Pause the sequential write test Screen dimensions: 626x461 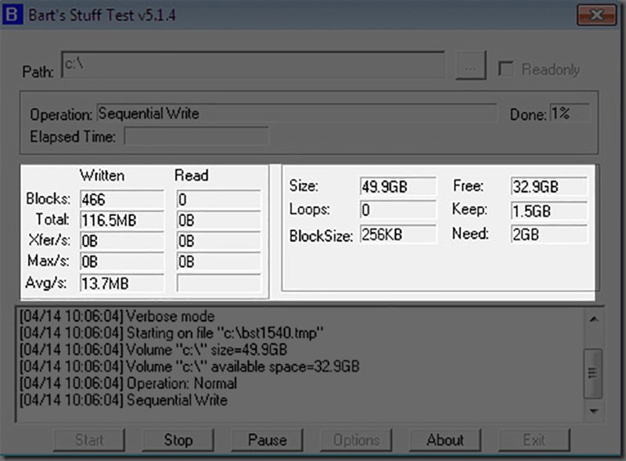(x=267, y=440)
